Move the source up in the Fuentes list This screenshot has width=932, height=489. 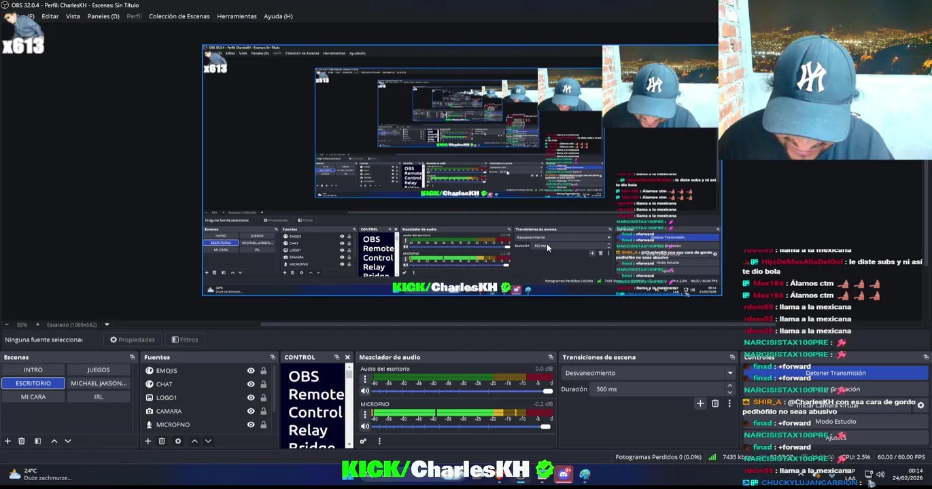(x=194, y=441)
